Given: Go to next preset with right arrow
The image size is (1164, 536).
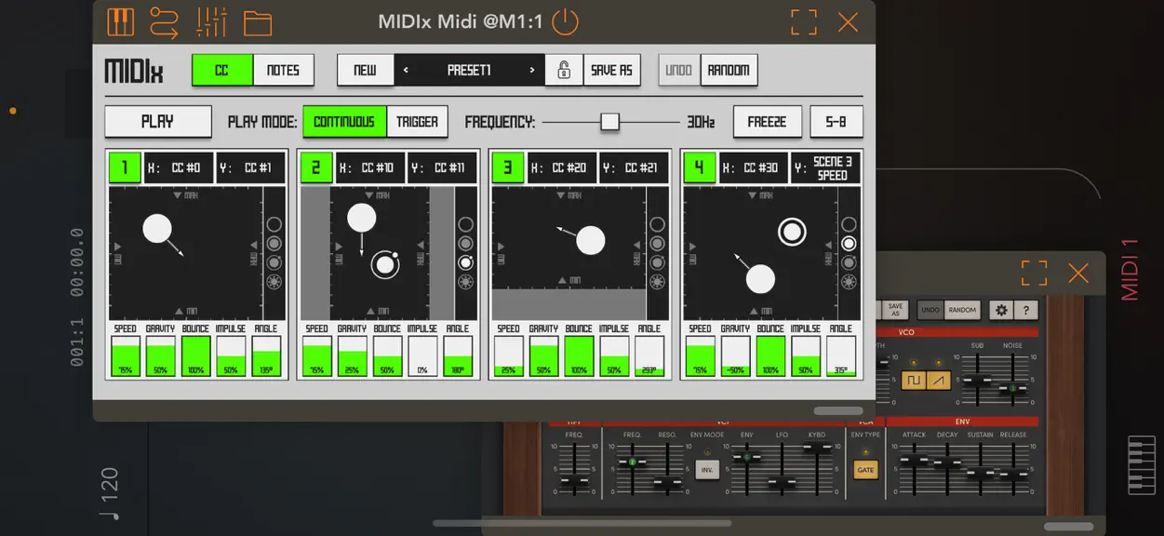Looking at the screenshot, I should [532, 70].
